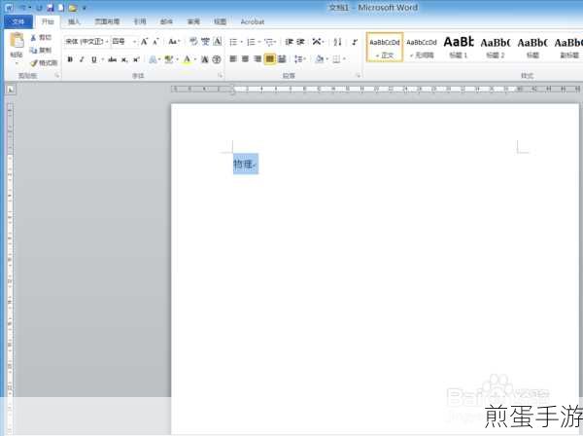
Task: Click the Save icon in quick access toolbar
Action: coord(51,8)
